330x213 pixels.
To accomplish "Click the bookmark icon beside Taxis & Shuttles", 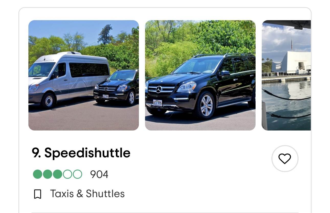I will [38, 194].
